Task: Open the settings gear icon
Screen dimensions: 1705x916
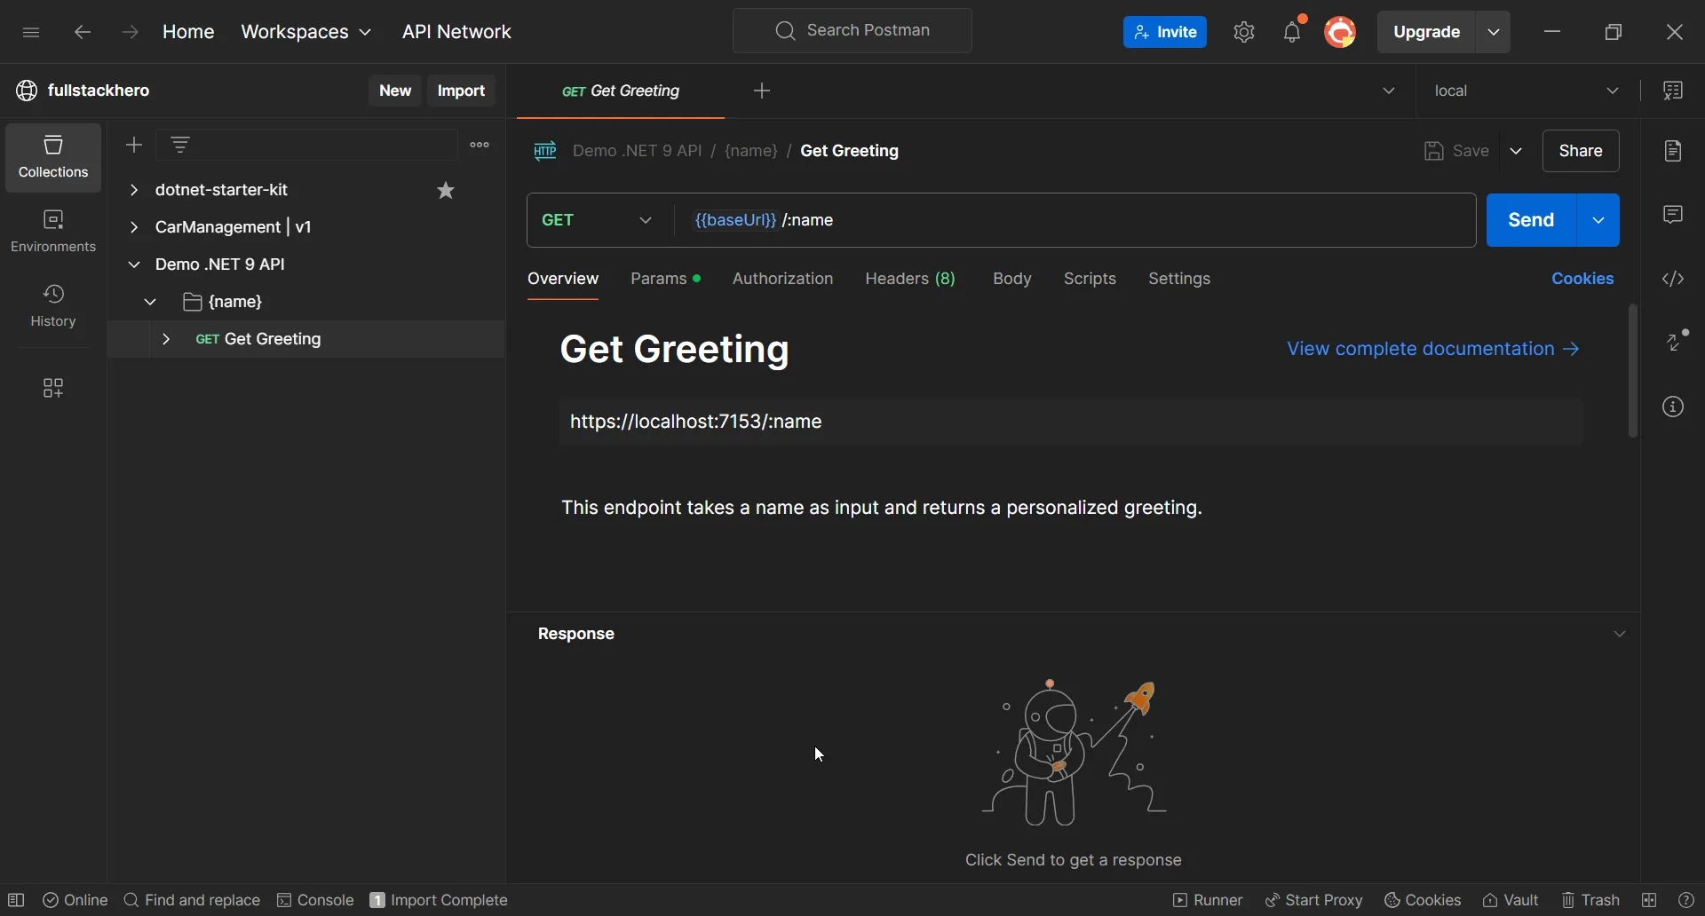Action: (x=1244, y=33)
